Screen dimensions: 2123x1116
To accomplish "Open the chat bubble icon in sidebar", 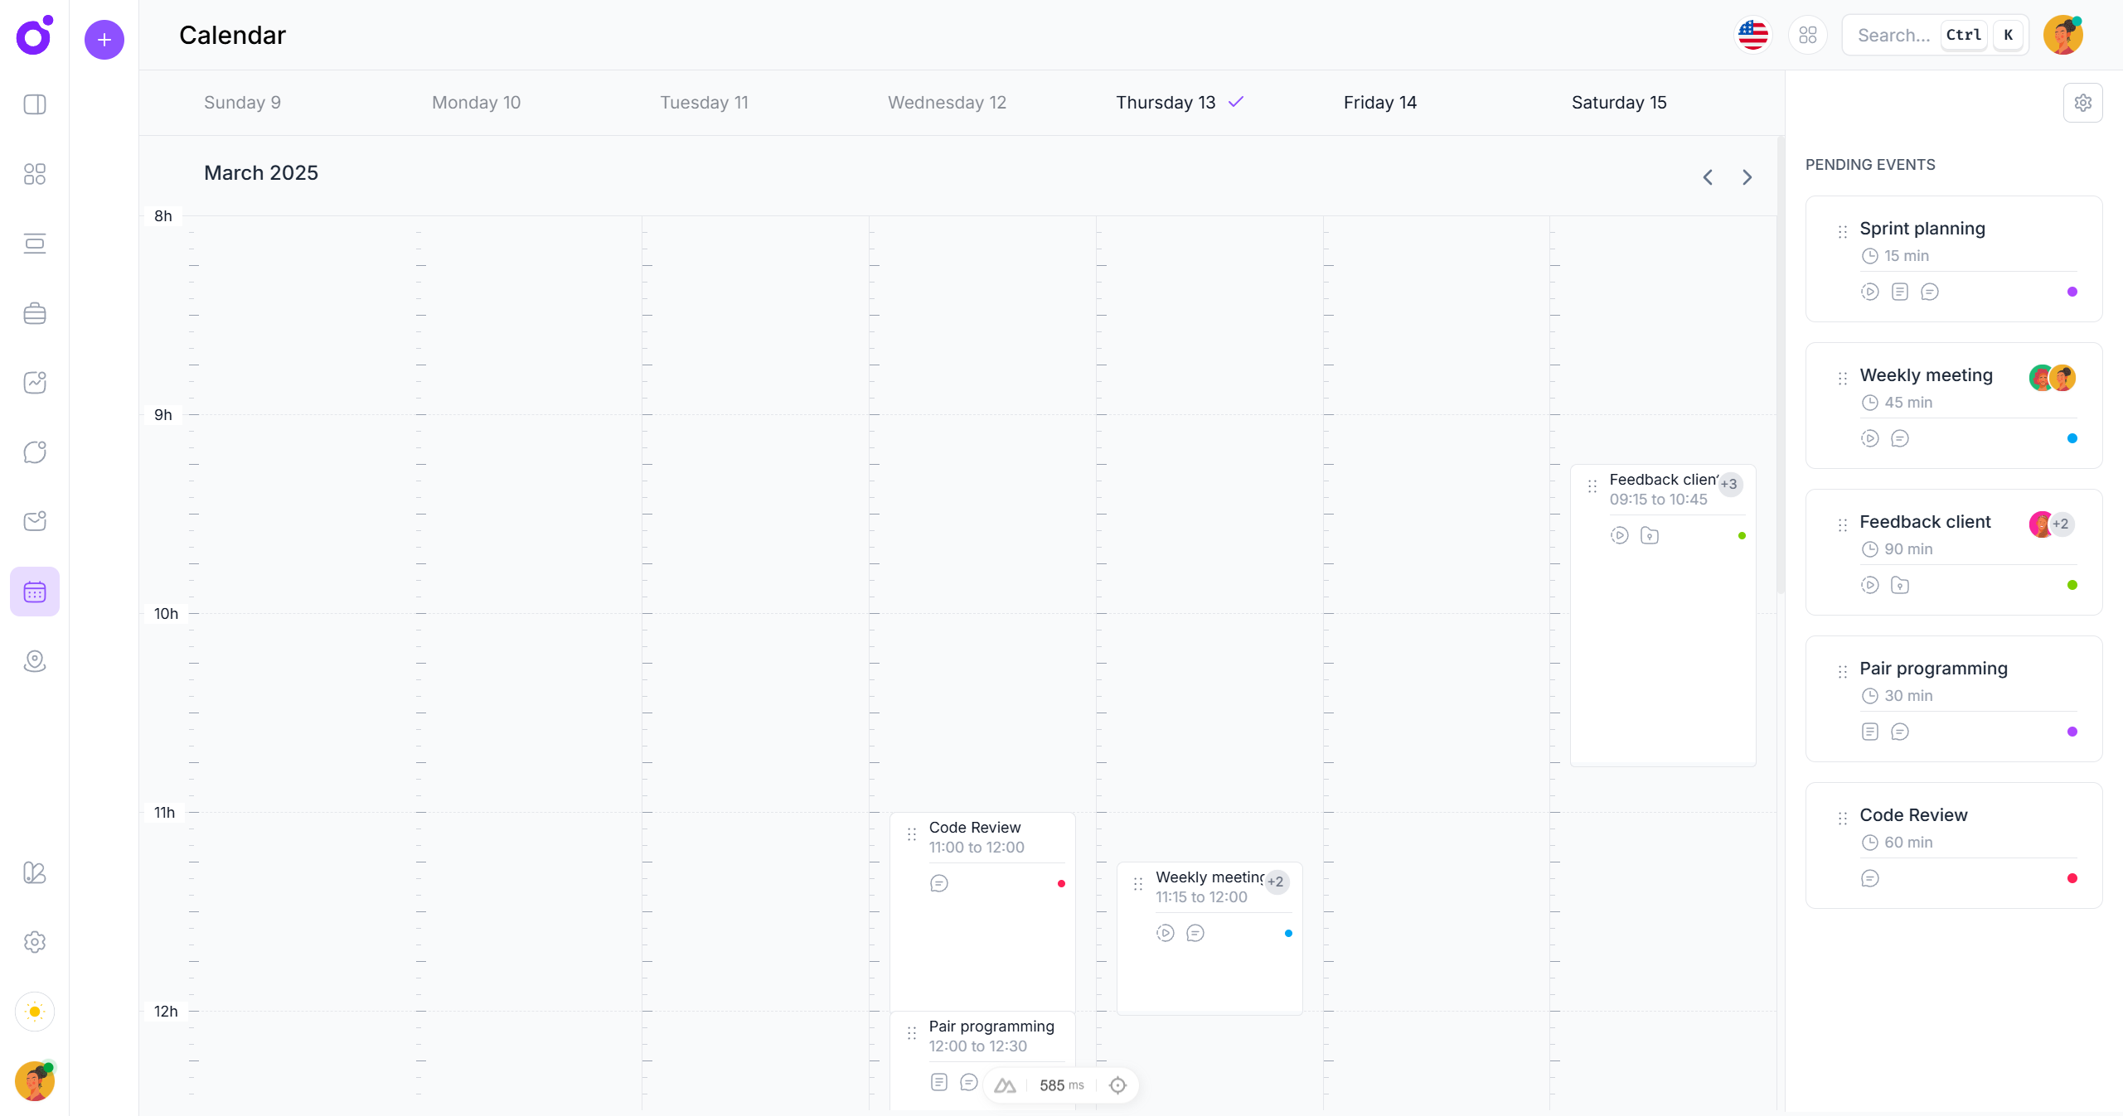I will coord(35,452).
